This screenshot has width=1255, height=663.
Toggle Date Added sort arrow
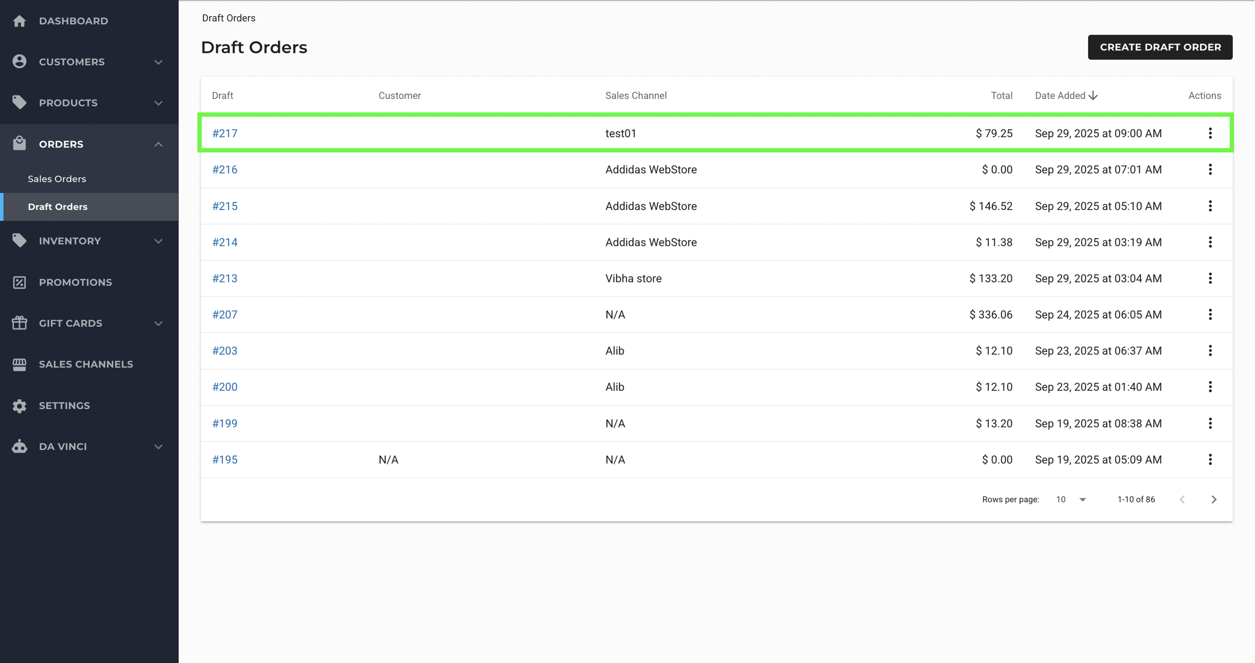point(1093,96)
